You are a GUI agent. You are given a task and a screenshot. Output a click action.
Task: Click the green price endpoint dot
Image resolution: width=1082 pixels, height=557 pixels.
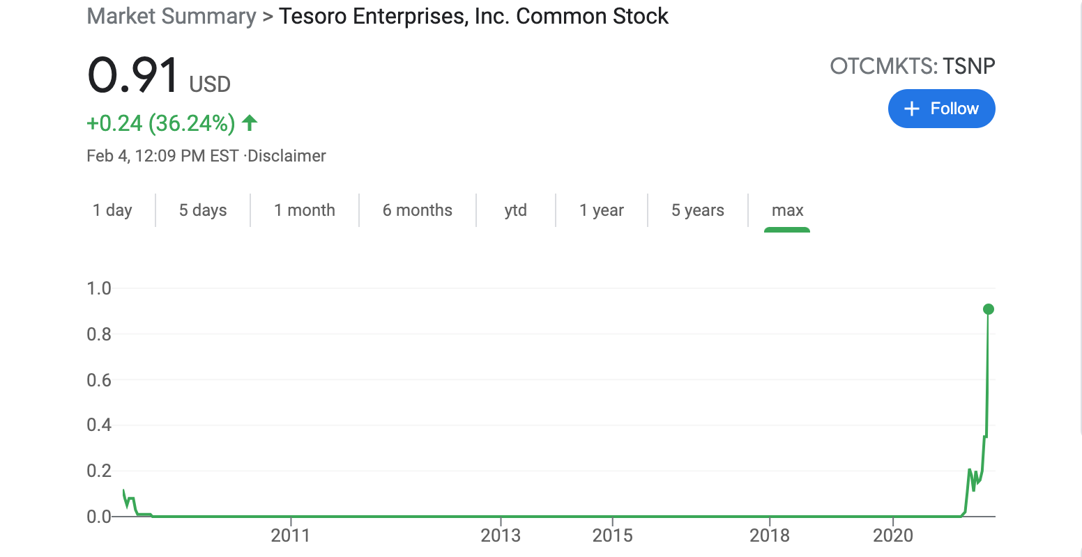(x=988, y=309)
